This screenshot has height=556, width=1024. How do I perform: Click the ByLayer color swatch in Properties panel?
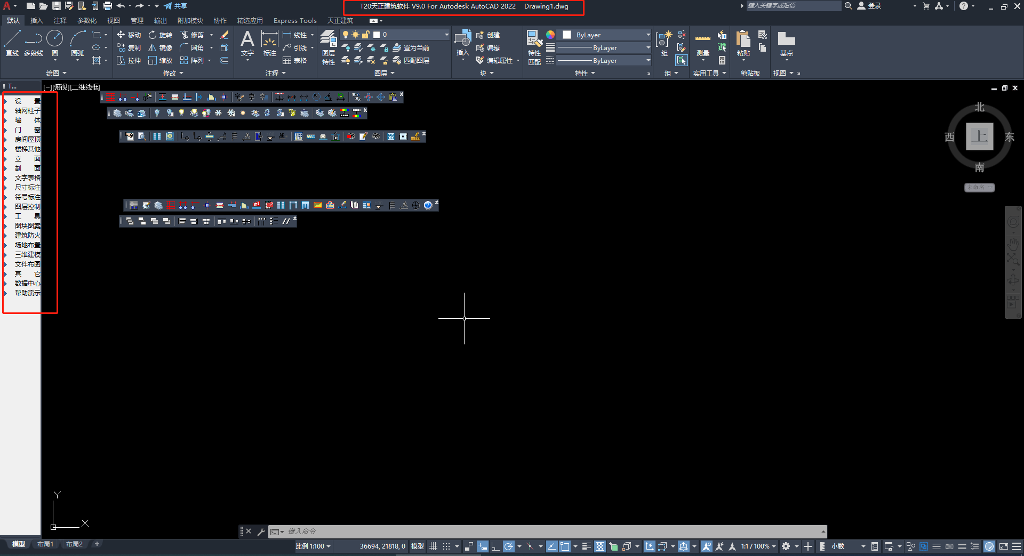567,34
